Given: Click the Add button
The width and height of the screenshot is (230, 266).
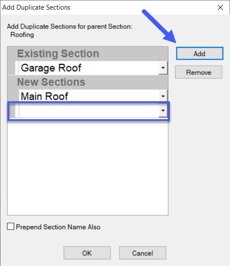Looking at the screenshot, I should pyautogui.click(x=200, y=53).
